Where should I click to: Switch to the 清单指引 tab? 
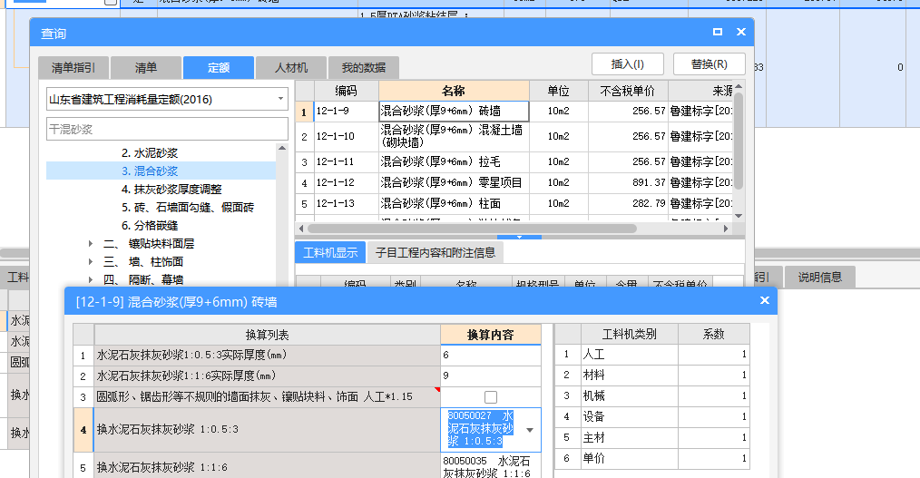(x=73, y=68)
